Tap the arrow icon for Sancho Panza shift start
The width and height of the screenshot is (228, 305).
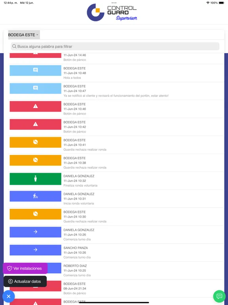click(x=36, y=250)
